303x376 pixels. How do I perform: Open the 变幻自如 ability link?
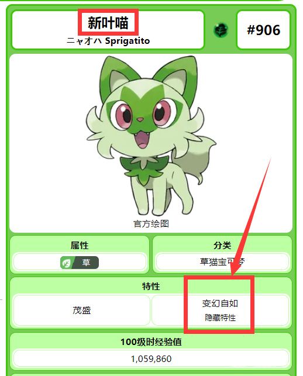click(220, 303)
